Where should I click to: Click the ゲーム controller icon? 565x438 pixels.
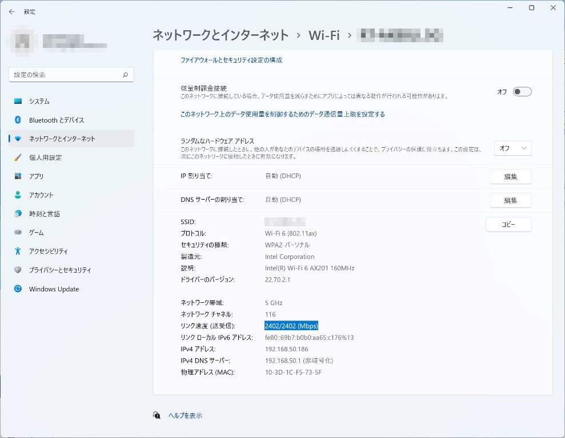click(18, 232)
